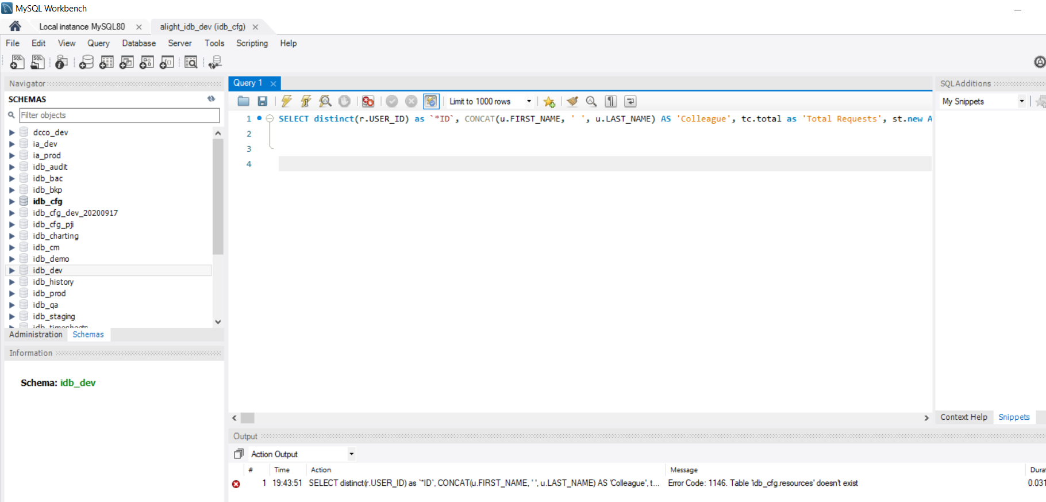Search table data icon
The width and height of the screenshot is (1046, 502).
(191, 62)
